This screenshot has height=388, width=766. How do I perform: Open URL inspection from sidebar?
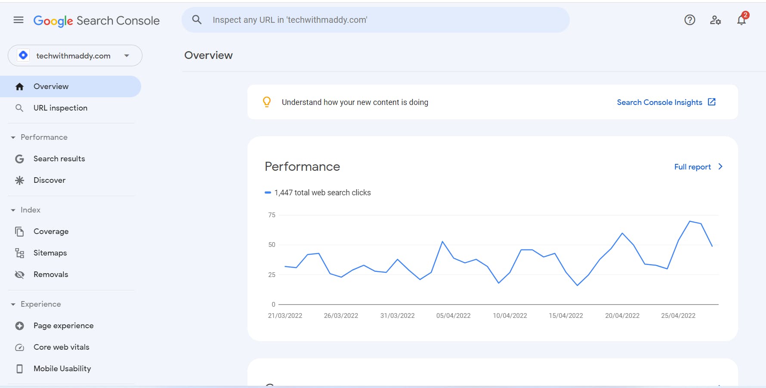click(71, 108)
